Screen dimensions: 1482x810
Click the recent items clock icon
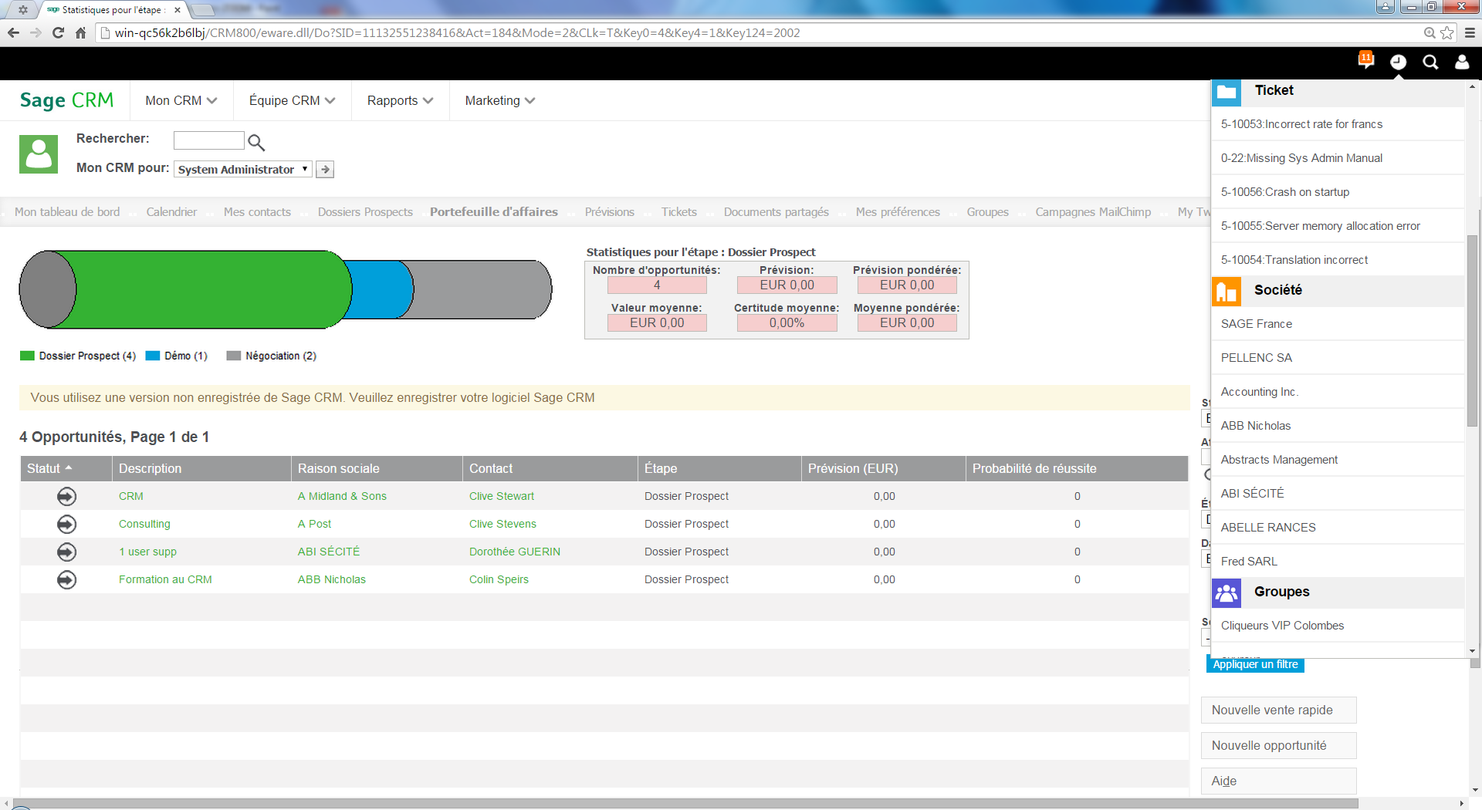[1398, 62]
